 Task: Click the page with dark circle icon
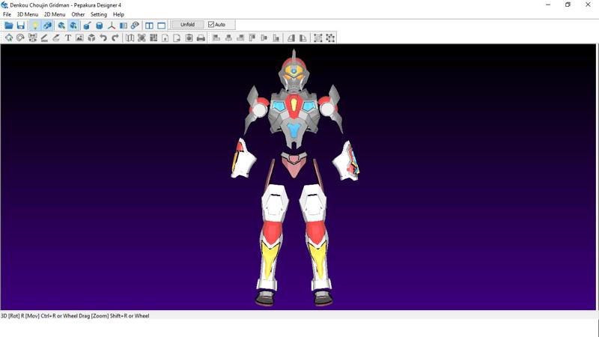[x=189, y=37]
